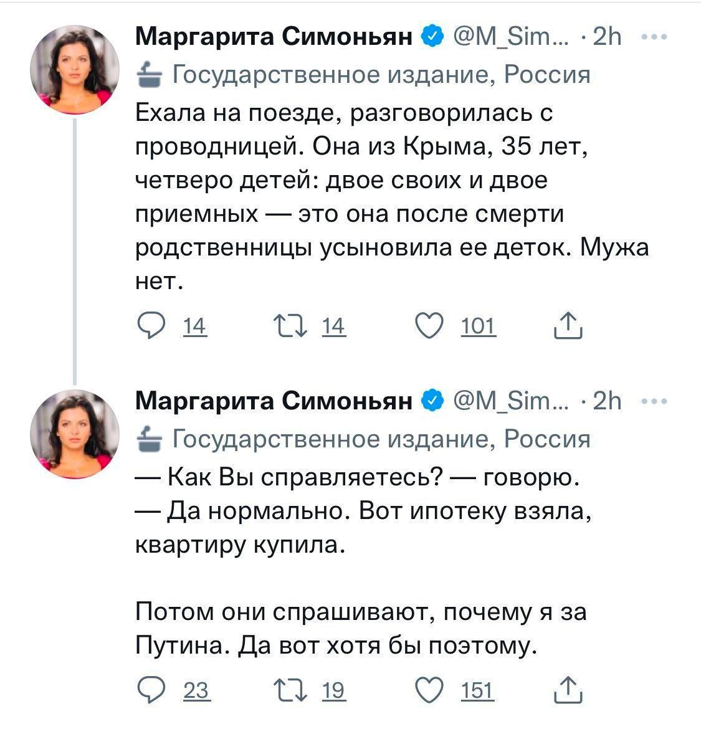Open the @M_Sim handle on first tweet
Viewport: 701px width, 729px height.
point(511,36)
